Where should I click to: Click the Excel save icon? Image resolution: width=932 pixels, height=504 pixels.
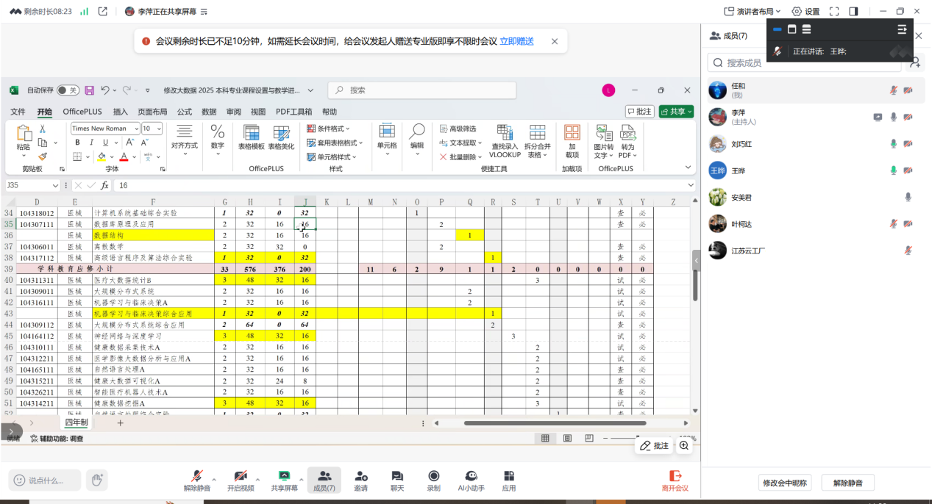tap(89, 90)
